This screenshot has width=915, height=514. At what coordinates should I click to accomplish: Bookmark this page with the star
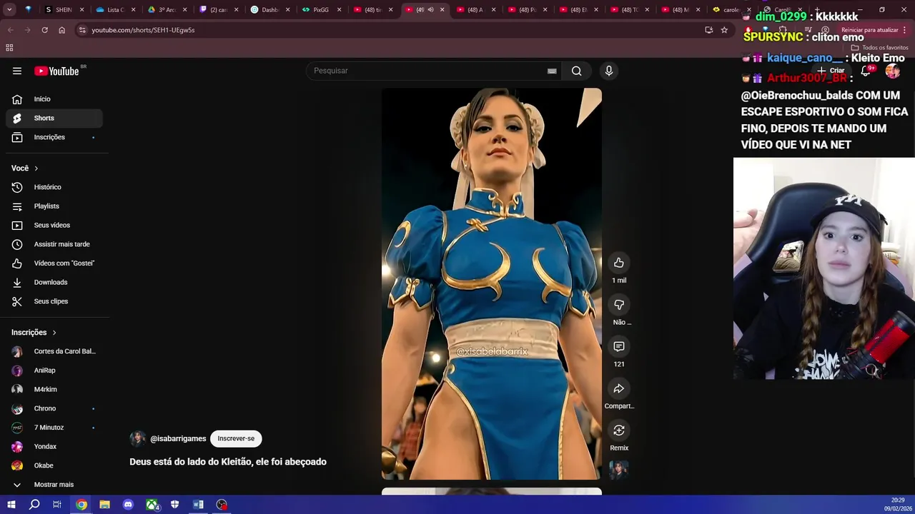(x=724, y=30)
